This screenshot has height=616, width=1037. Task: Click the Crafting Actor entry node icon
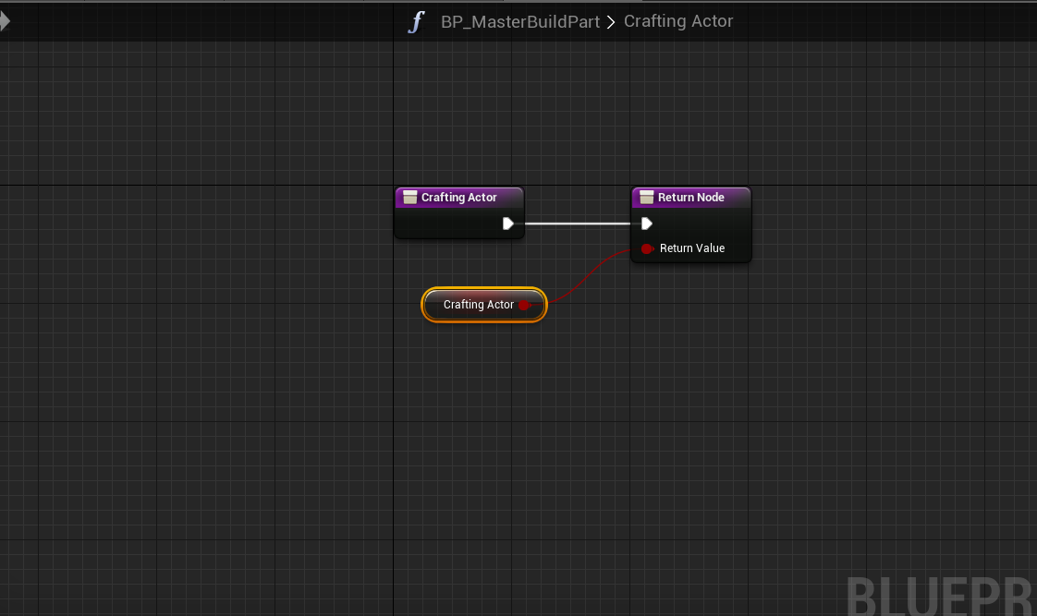click(410, 197)
